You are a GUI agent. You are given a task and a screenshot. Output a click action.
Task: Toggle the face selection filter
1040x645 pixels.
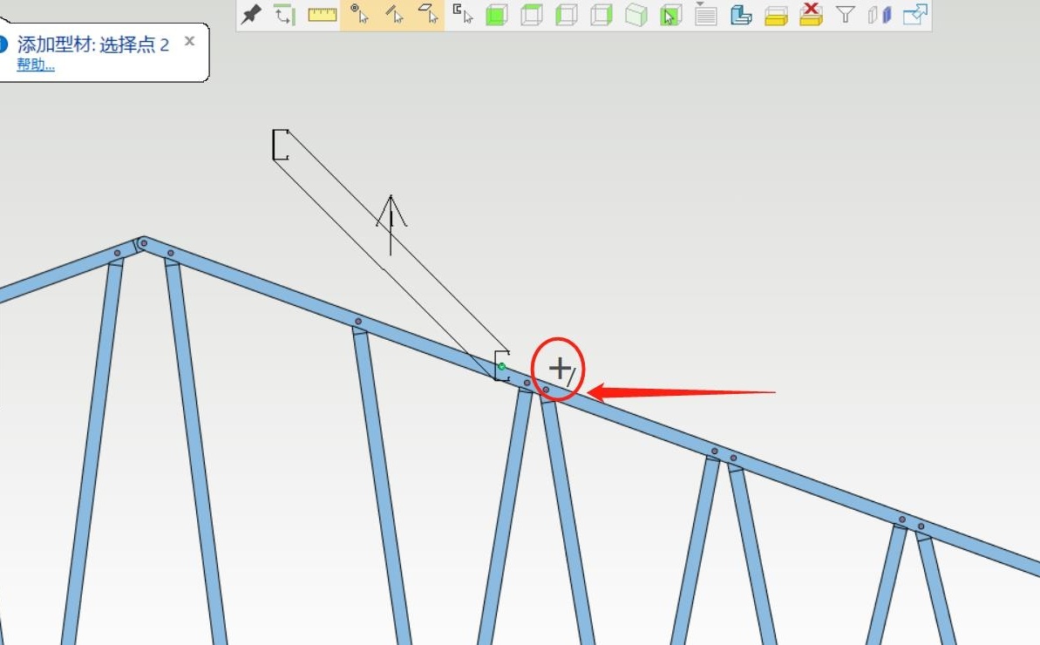[x=429, y=14]
